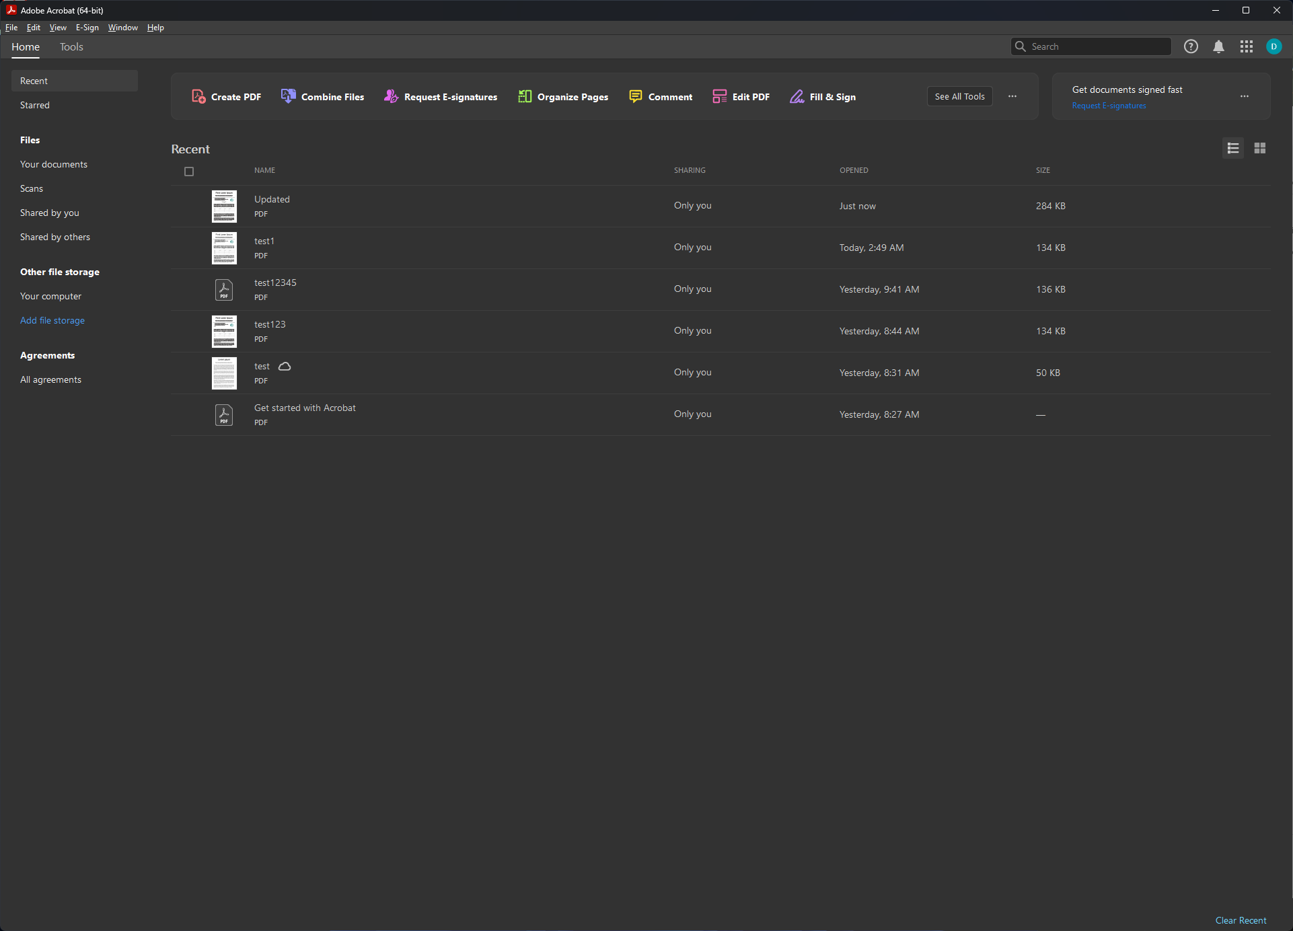Screen dimensions: 1293x931
Task: Open the E-Sign menu
Action: [87, 28]
